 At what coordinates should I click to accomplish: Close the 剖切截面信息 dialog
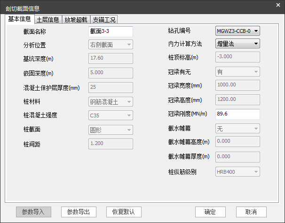click(x=278, y=5)
